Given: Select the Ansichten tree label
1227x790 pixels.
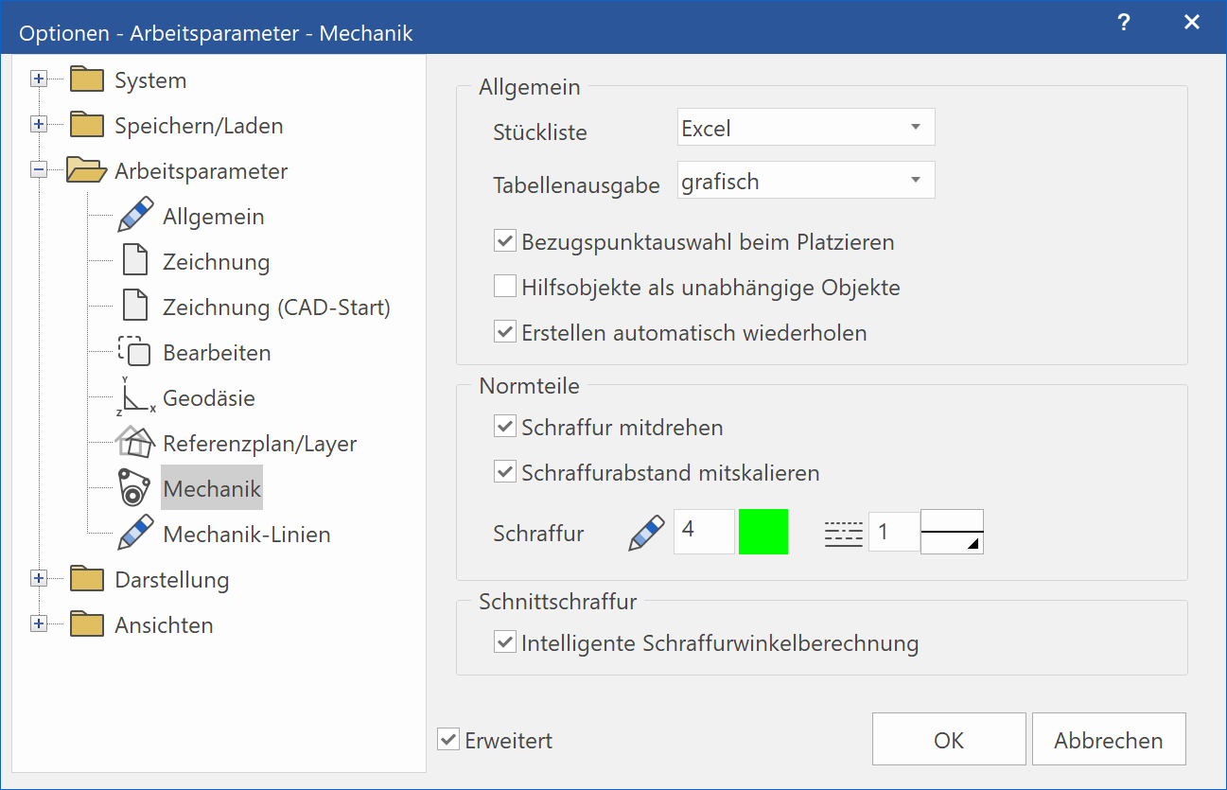Looking at the screenshot, I should [164, 625].
